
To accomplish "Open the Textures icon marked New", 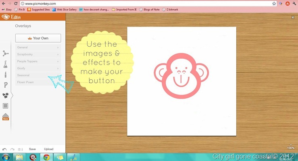I will 6,117.
